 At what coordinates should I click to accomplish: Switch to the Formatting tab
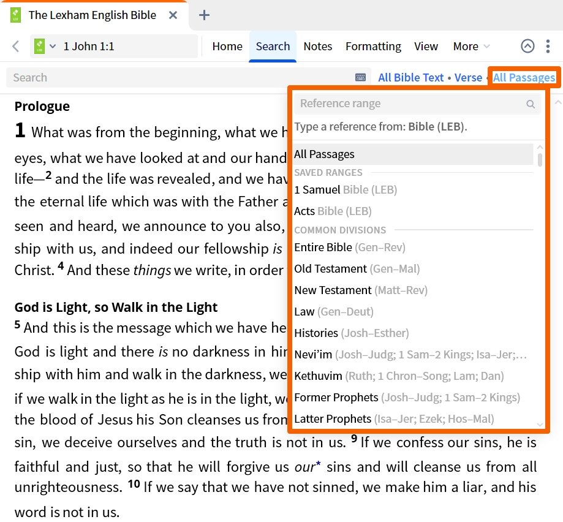tap(374, 47)
